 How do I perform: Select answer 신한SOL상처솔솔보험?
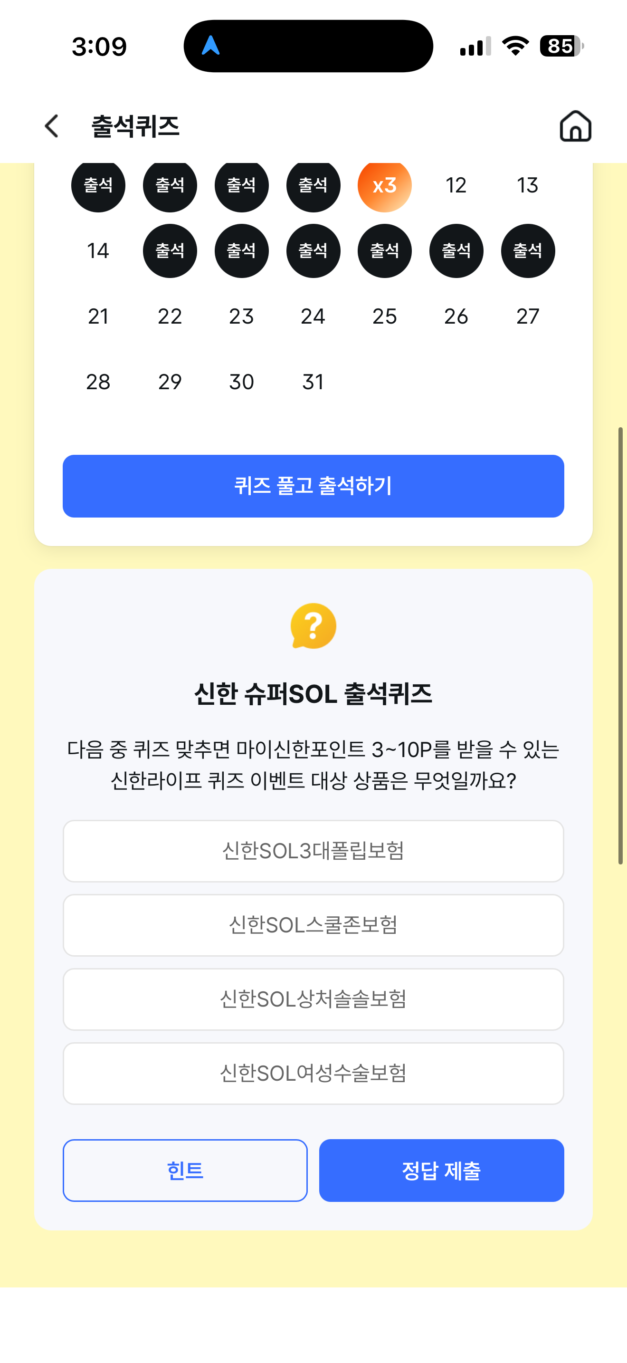[x=313, y=999]
